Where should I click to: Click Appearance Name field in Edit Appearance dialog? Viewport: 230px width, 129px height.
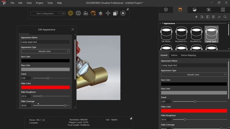pyautogui.click(x=46, y=42)
